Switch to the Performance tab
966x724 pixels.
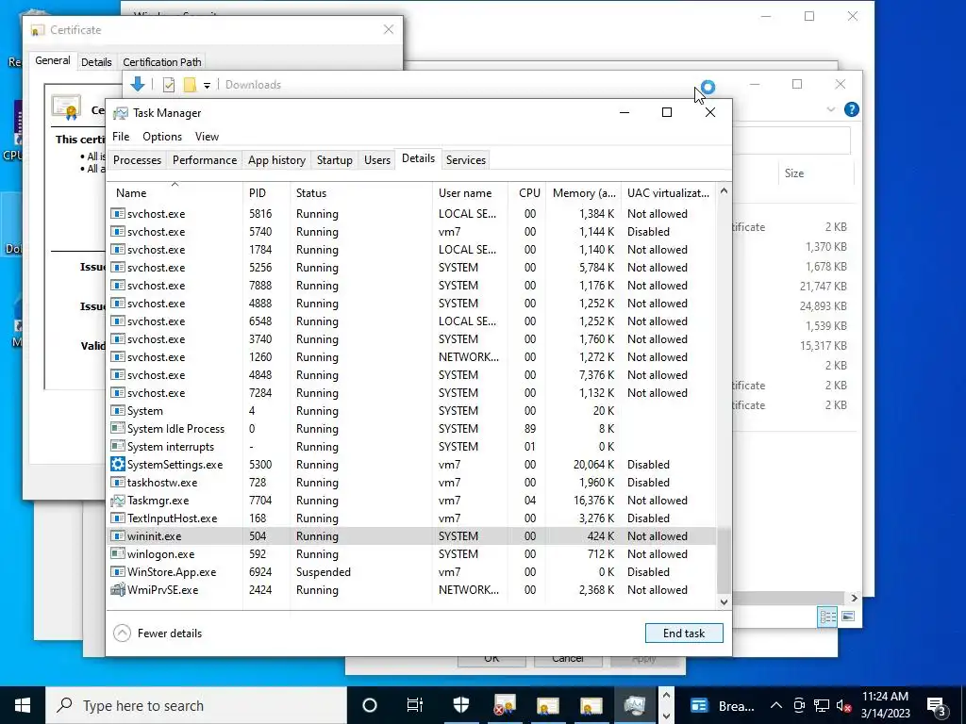pos(205,160)
